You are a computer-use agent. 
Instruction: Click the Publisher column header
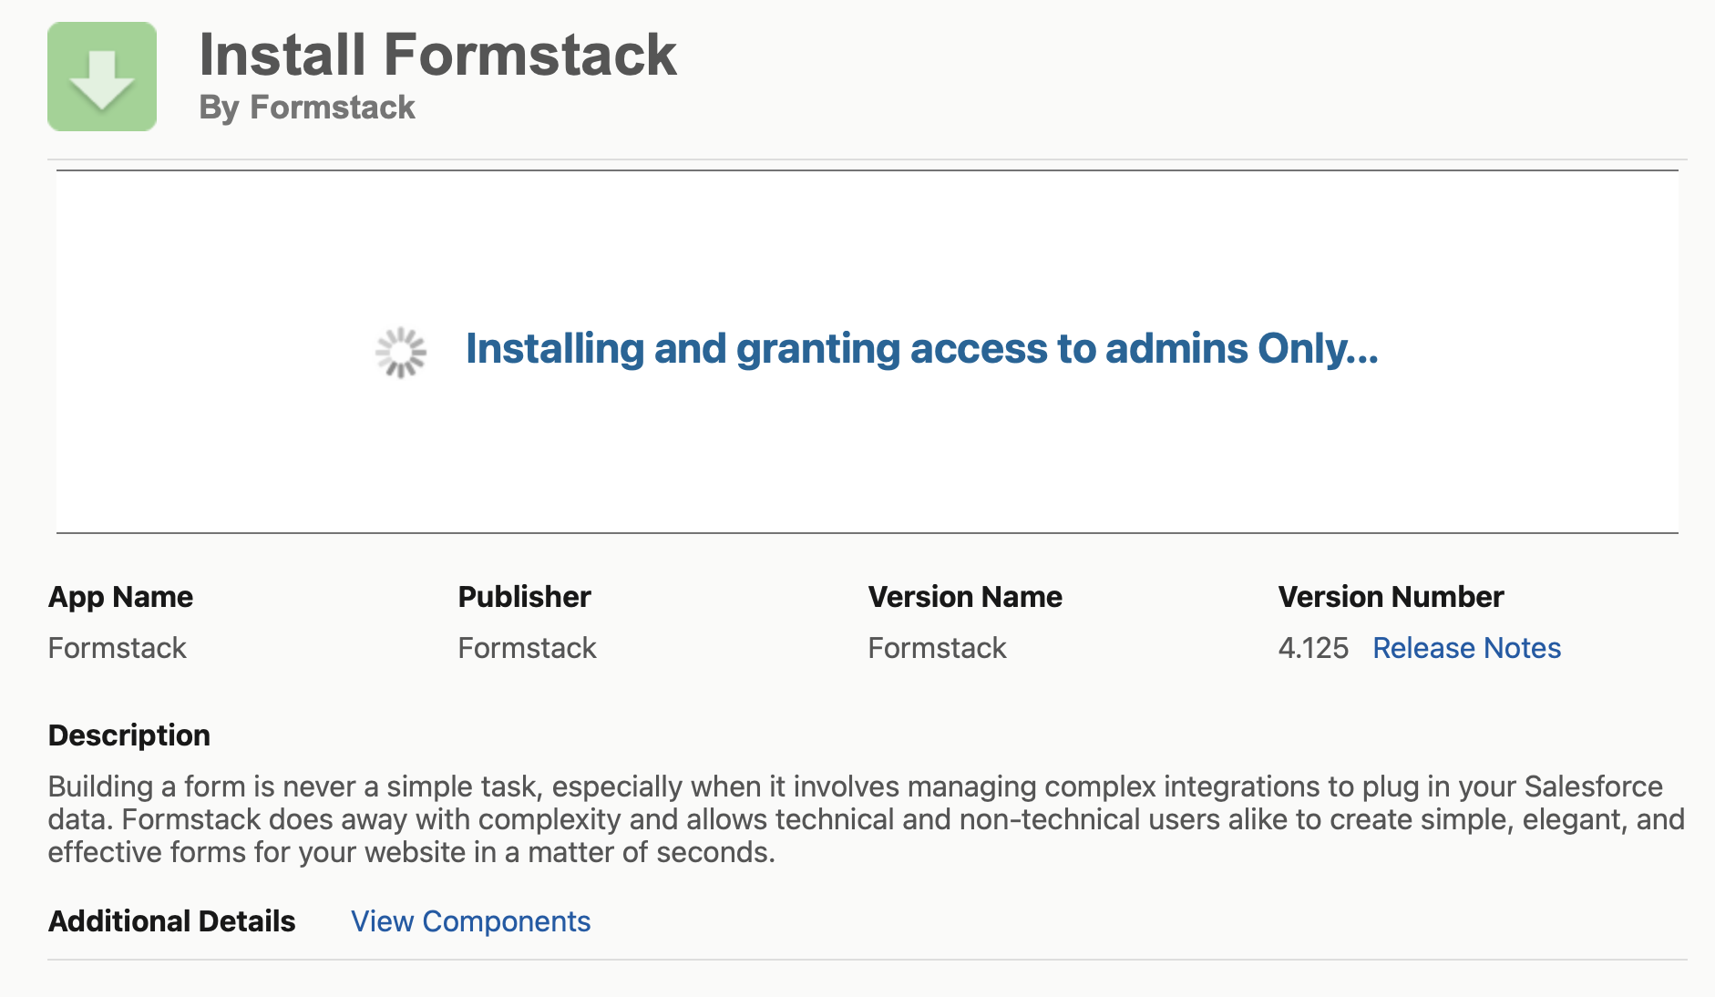(524, 597)
